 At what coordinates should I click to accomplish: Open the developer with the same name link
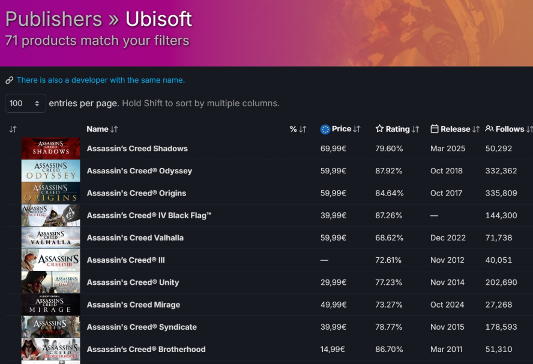coord(101,80)
